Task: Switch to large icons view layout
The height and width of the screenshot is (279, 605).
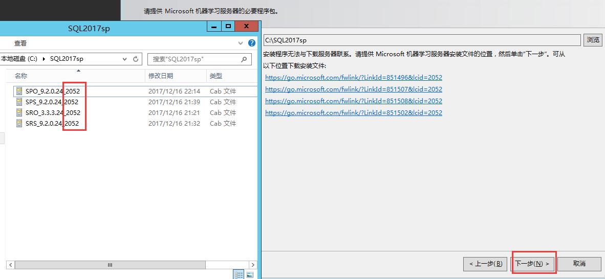Action: click(x=250, y=275)
